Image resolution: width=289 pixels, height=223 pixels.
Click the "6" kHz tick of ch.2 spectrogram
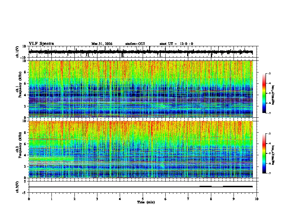click(x=25, y=144)
